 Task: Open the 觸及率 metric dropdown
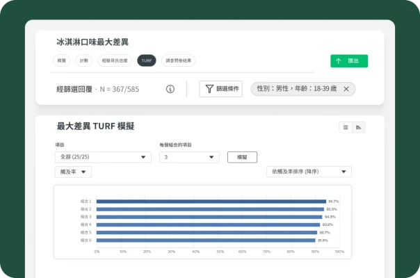pos(73,172)
